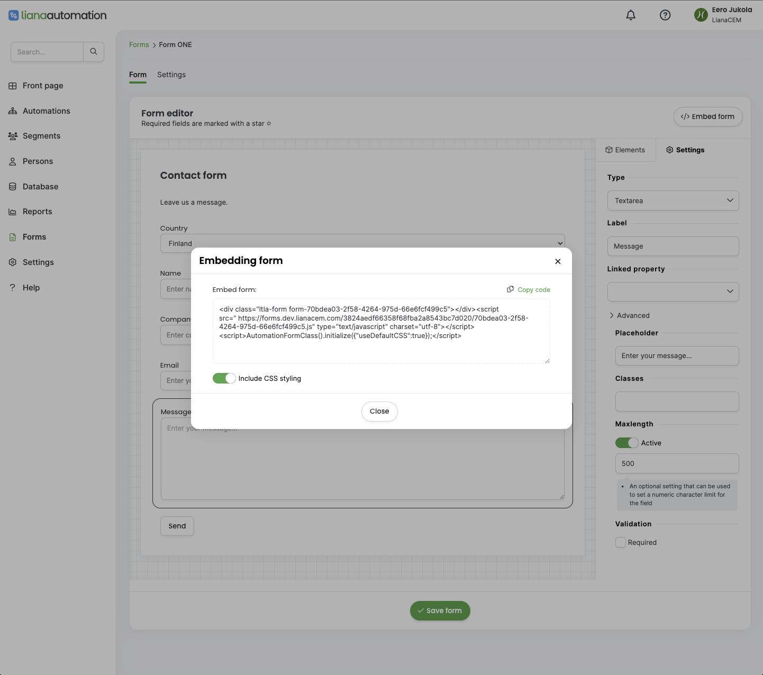Click the gear icon on Settings panel tab
763x675 pixels.
(x=670, y=150)
